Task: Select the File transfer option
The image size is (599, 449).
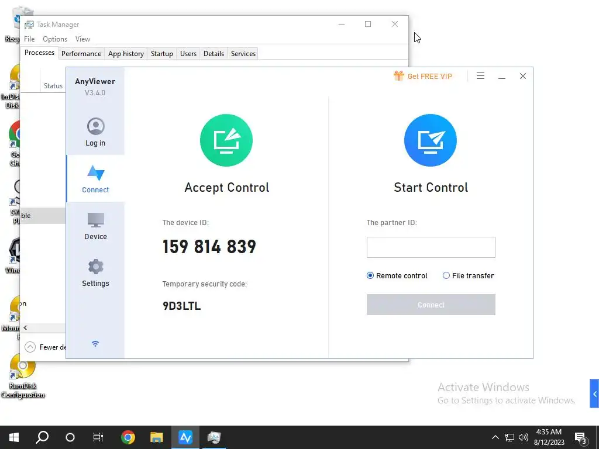Action: (x=468, y=276)
